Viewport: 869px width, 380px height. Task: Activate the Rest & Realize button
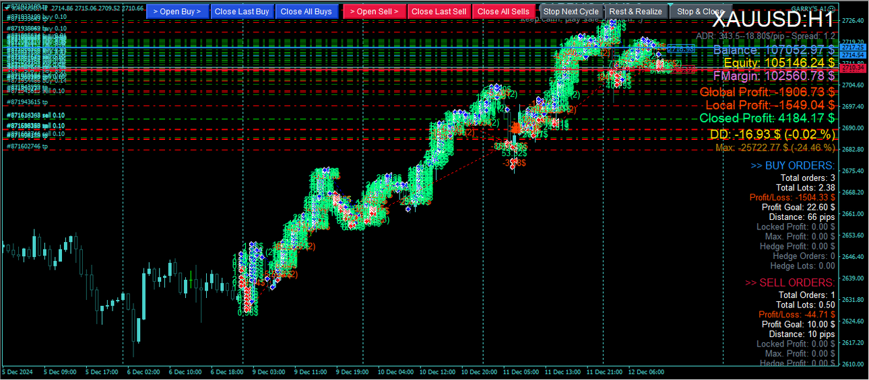(x=636, y=11)
